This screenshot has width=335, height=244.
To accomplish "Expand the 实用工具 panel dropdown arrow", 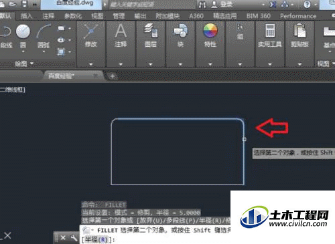I will click(270, 64).
